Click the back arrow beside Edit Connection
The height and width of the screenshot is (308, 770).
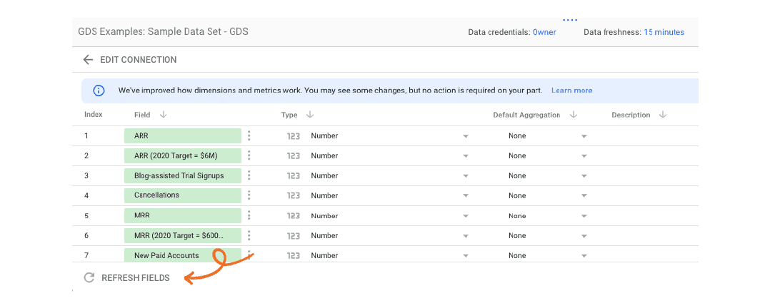pos(88,60)
